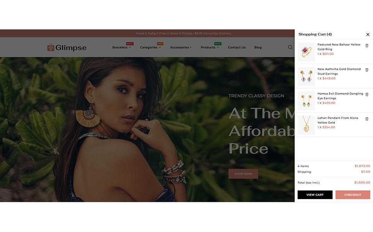Close the Shopping Cart panel

coord(368,34)
